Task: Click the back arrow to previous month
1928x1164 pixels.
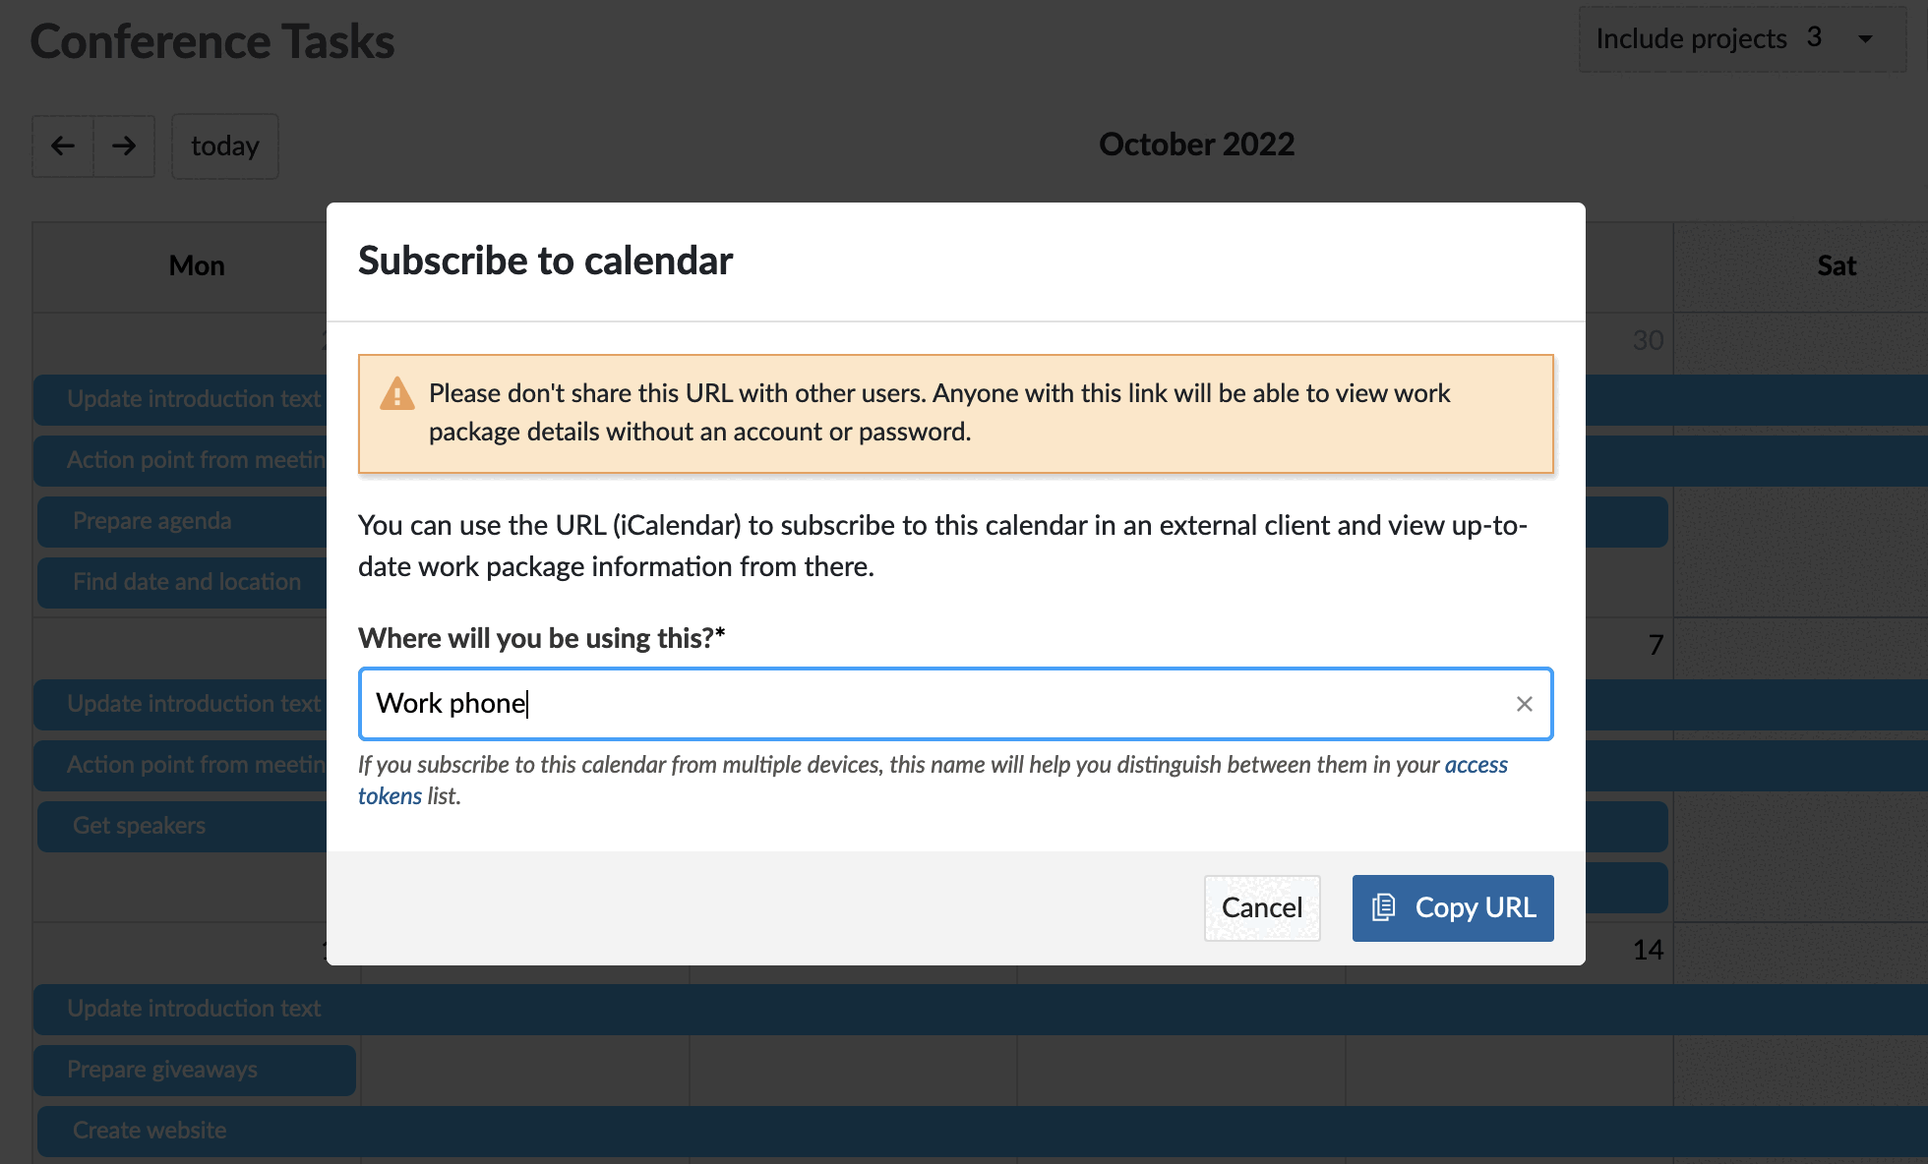Action: point(62,145)
